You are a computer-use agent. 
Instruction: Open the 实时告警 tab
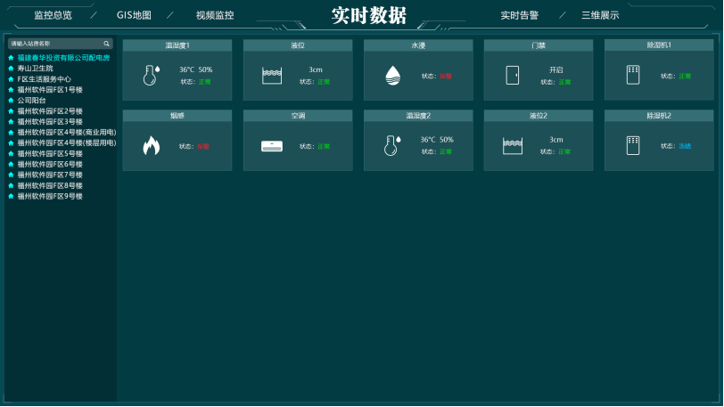coord(519,15)
